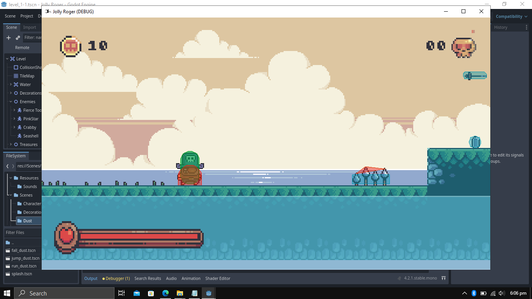Collapse the Resources folder
This screenshot has height=299, width=532.
[11, 178]
